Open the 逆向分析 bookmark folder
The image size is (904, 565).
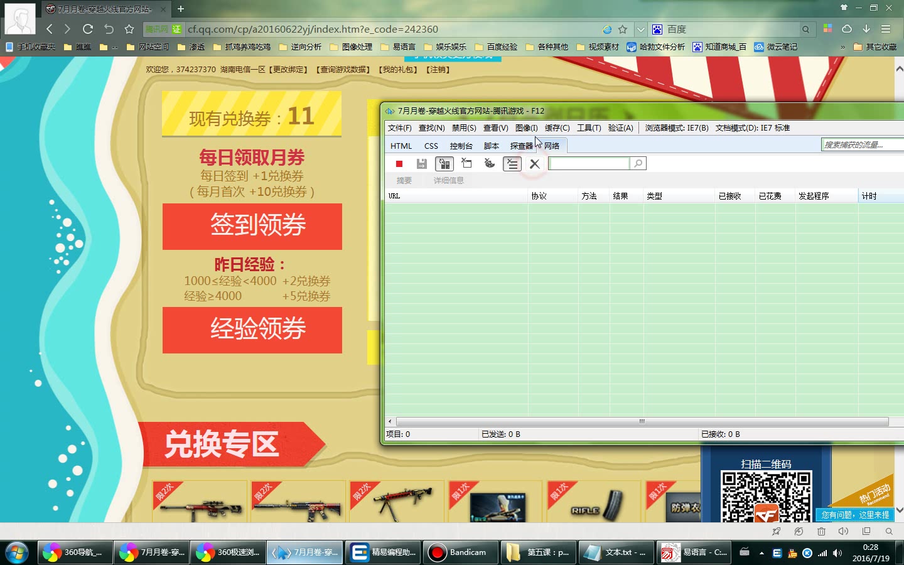[300, 47]
